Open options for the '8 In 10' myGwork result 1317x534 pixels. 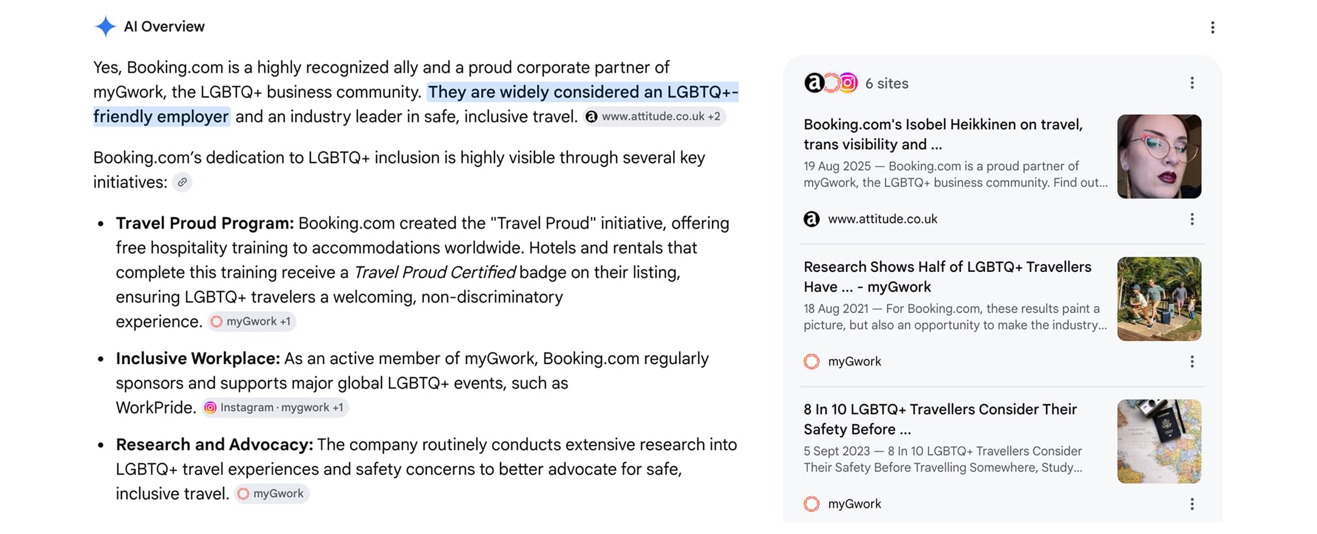[1192, 504]
